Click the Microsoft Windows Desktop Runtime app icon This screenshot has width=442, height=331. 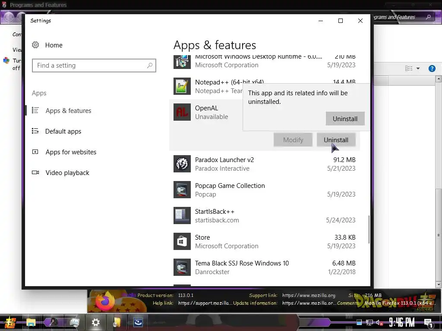(182, 61)
